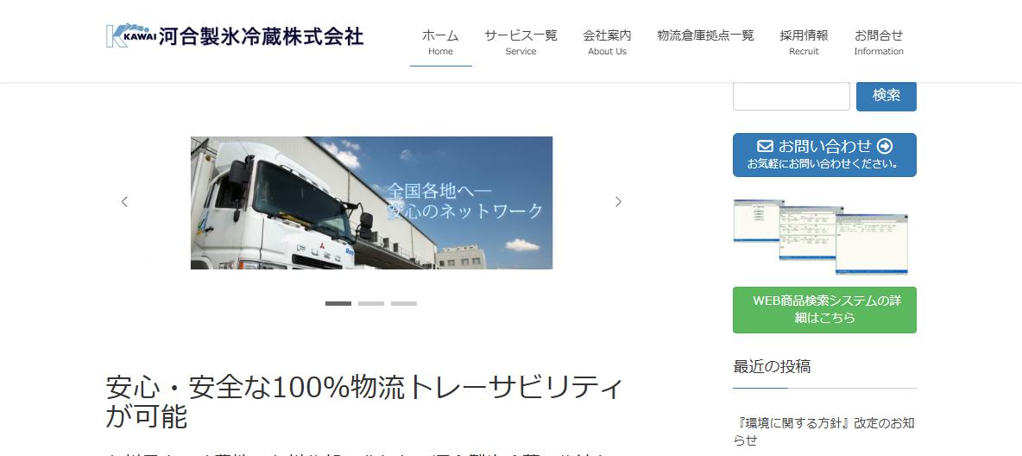Focus the search text field

click(792, 96)
